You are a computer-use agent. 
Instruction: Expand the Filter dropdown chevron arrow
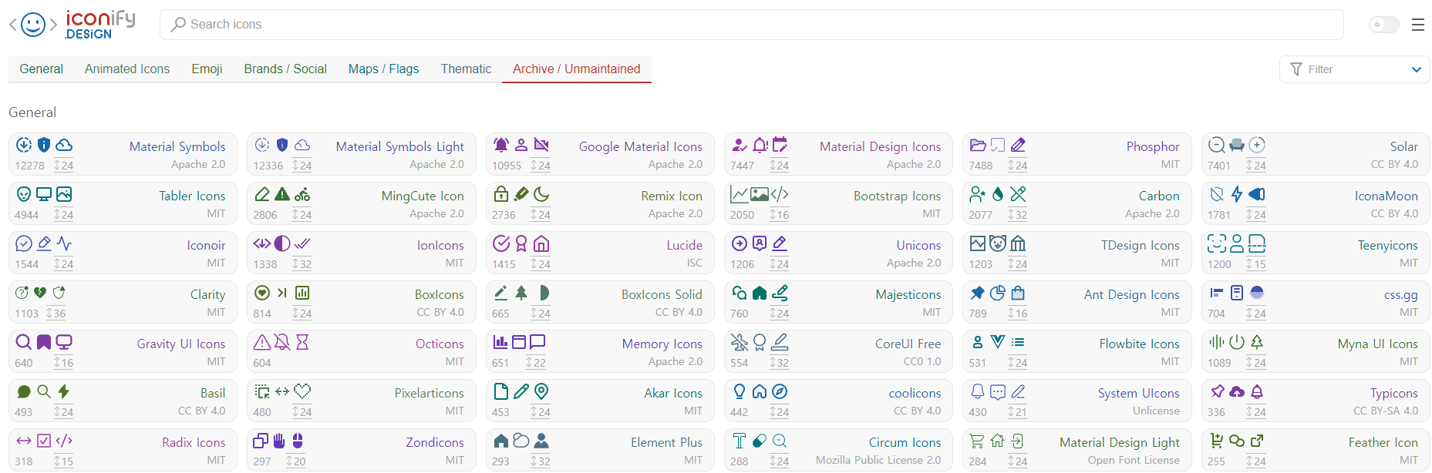click(1416, 69)
